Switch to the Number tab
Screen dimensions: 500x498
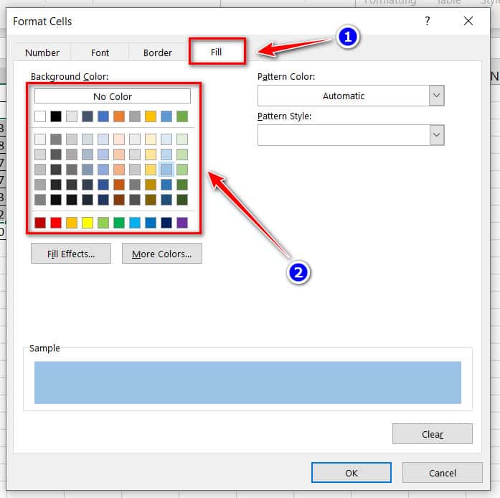(x=42, y=52)
